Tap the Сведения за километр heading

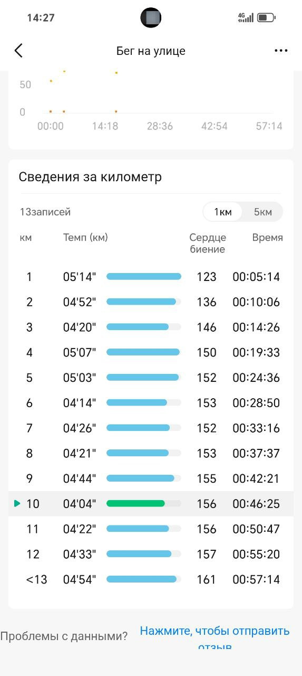[x=90, y=177]
